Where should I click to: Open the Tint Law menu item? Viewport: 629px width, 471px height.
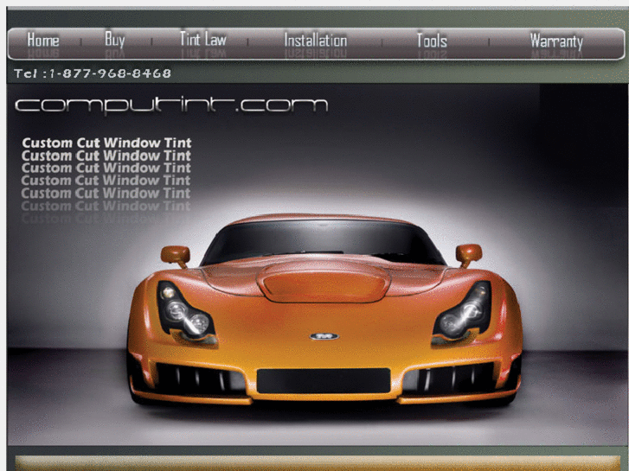point(203,40)
